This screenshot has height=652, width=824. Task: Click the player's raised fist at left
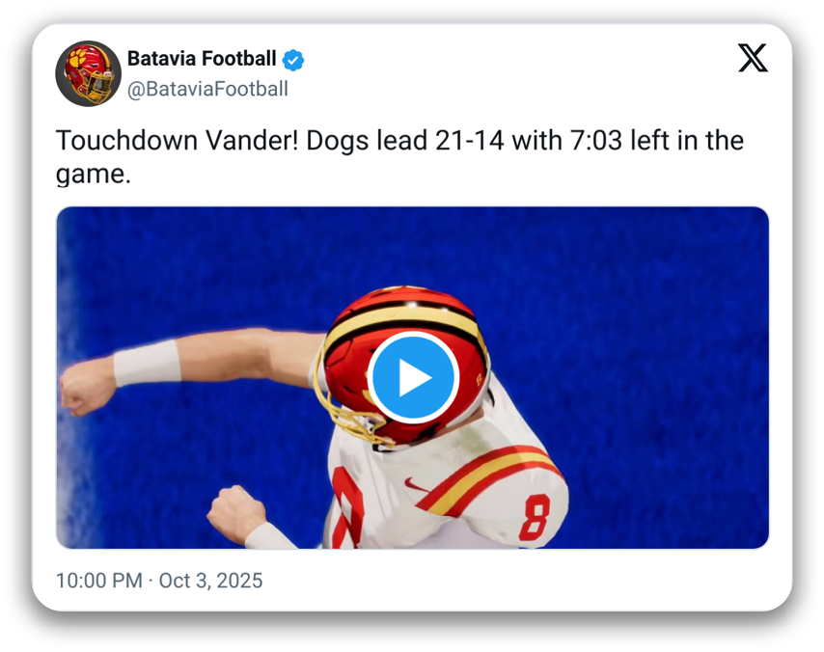tap(87, 386)
